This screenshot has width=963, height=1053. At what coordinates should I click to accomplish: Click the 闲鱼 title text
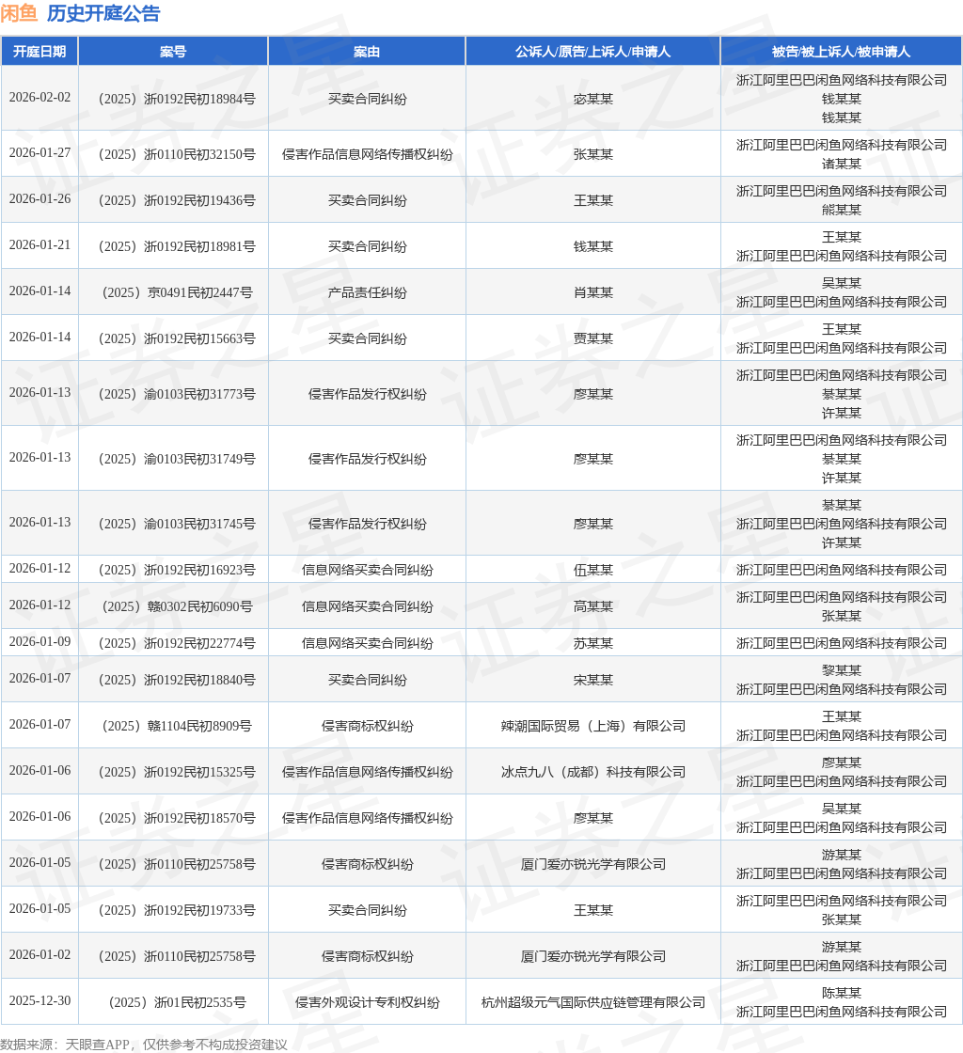tap(20, 13)
